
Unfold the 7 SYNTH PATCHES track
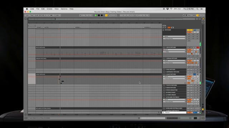coord(164,85)
